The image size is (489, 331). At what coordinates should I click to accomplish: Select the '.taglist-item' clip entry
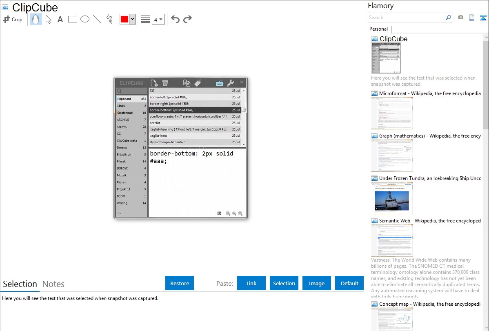point(195,136)
